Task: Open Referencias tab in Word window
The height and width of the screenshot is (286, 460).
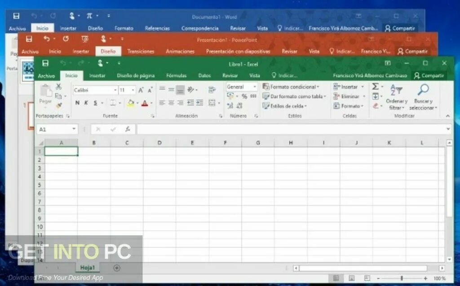Action: 157,28
